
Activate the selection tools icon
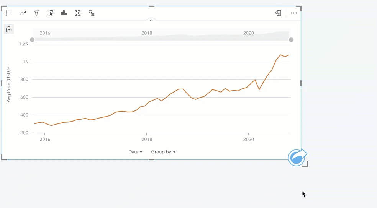point(50,13)
